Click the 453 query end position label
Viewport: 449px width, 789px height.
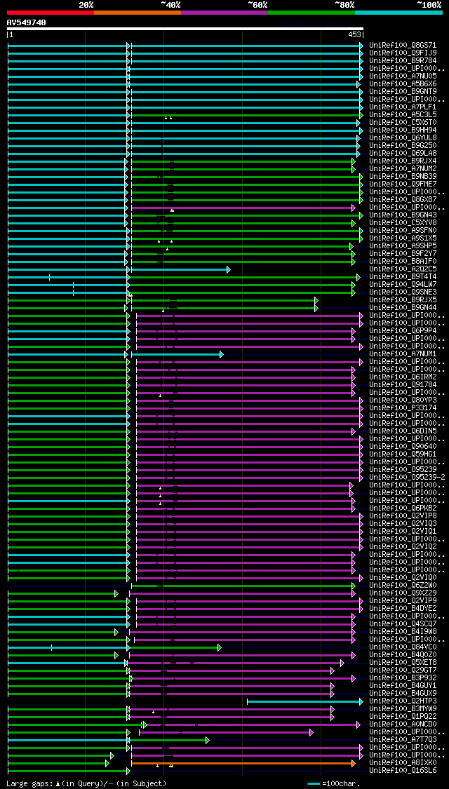(354, 35)
